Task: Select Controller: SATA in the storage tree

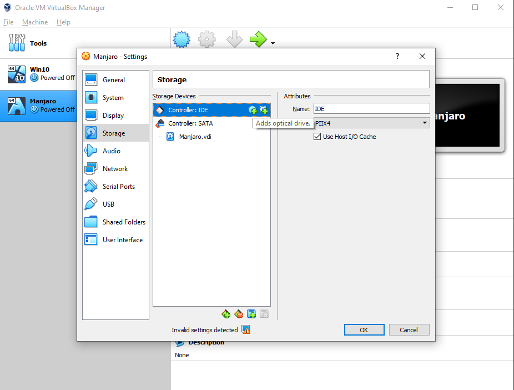Action: pyautogui.click(x=212, y=123)
